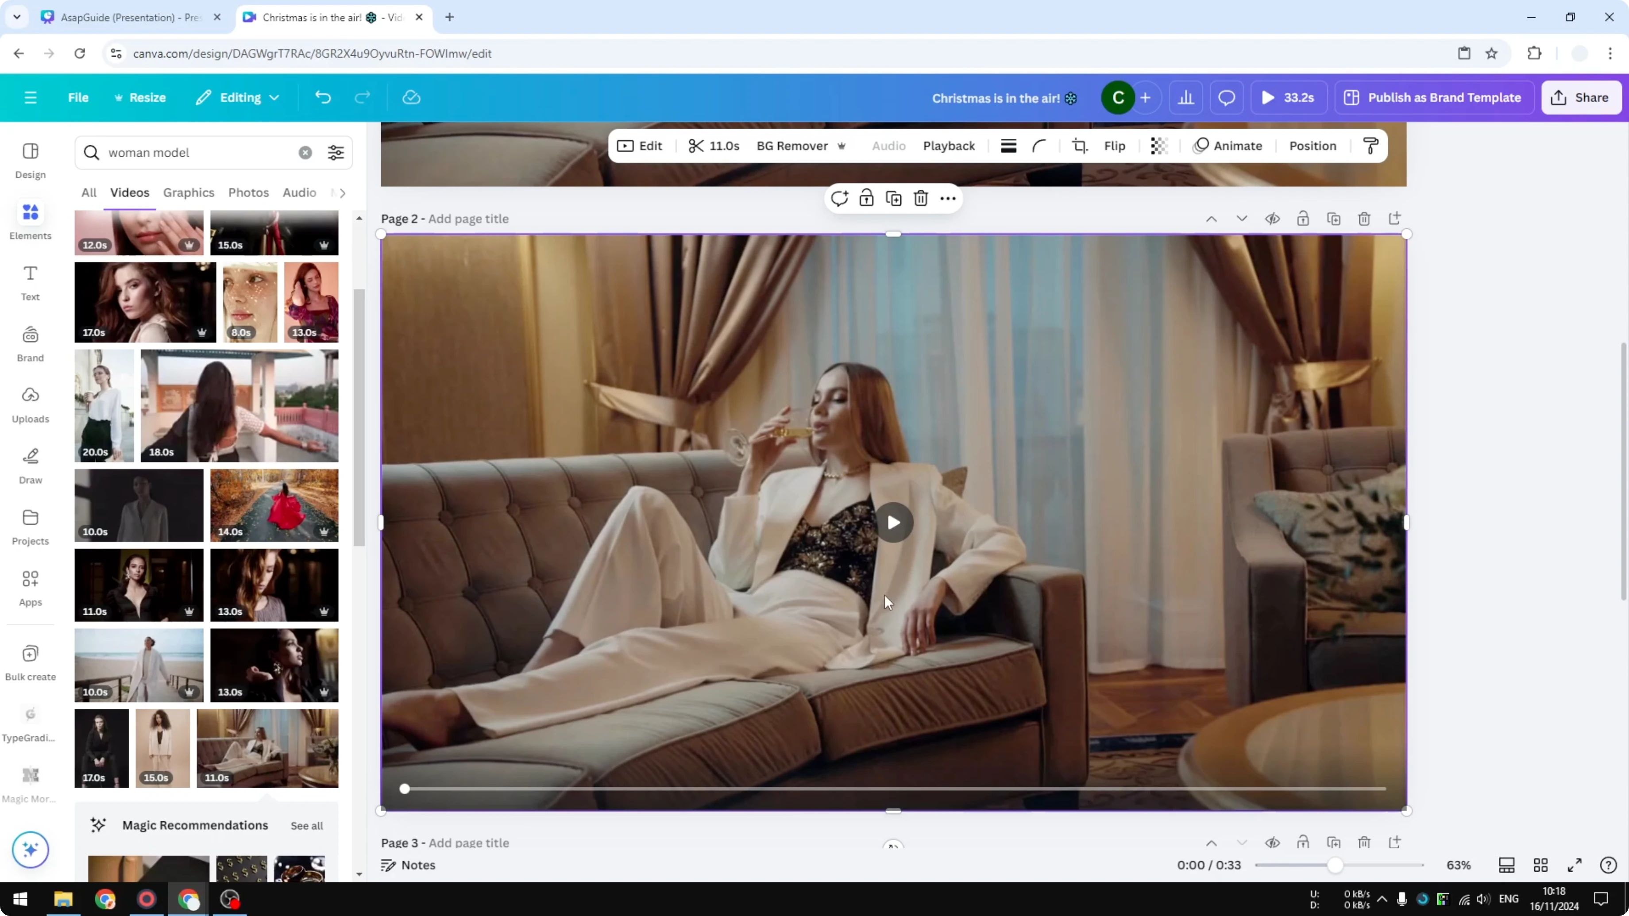Open the search filters for videos
The image size is (1629, 916).
335,152
